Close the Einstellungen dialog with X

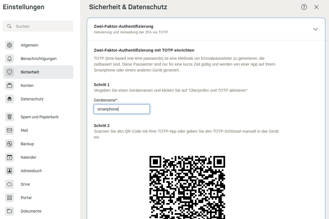[x=316, y=7]
